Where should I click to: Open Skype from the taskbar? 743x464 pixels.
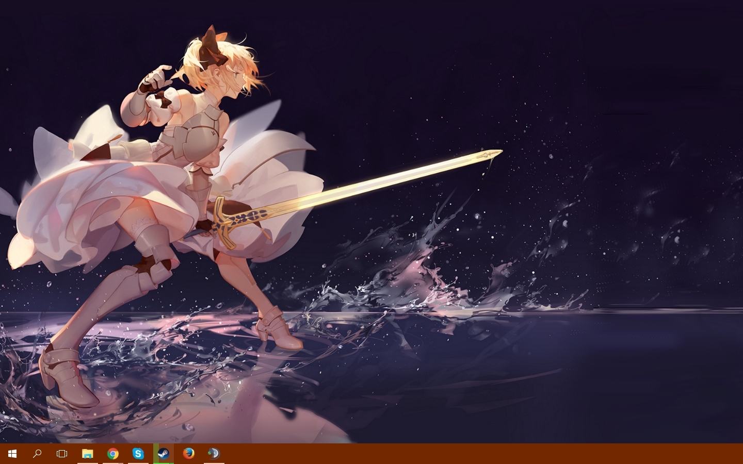[138, 454]
